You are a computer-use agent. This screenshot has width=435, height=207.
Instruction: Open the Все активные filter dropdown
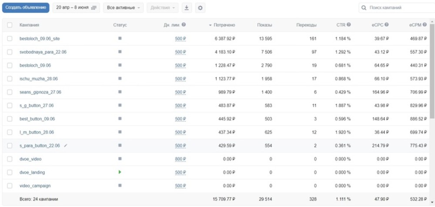coord(124,8)
